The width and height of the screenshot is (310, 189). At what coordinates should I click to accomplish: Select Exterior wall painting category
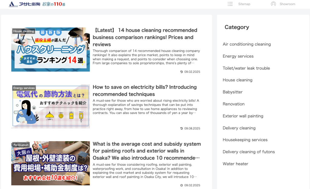243,116
